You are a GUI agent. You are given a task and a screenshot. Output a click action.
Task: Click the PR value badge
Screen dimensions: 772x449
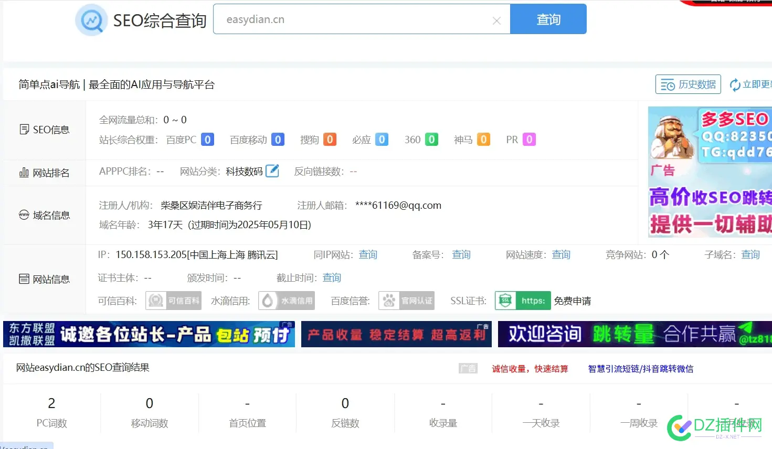[529, 140]
